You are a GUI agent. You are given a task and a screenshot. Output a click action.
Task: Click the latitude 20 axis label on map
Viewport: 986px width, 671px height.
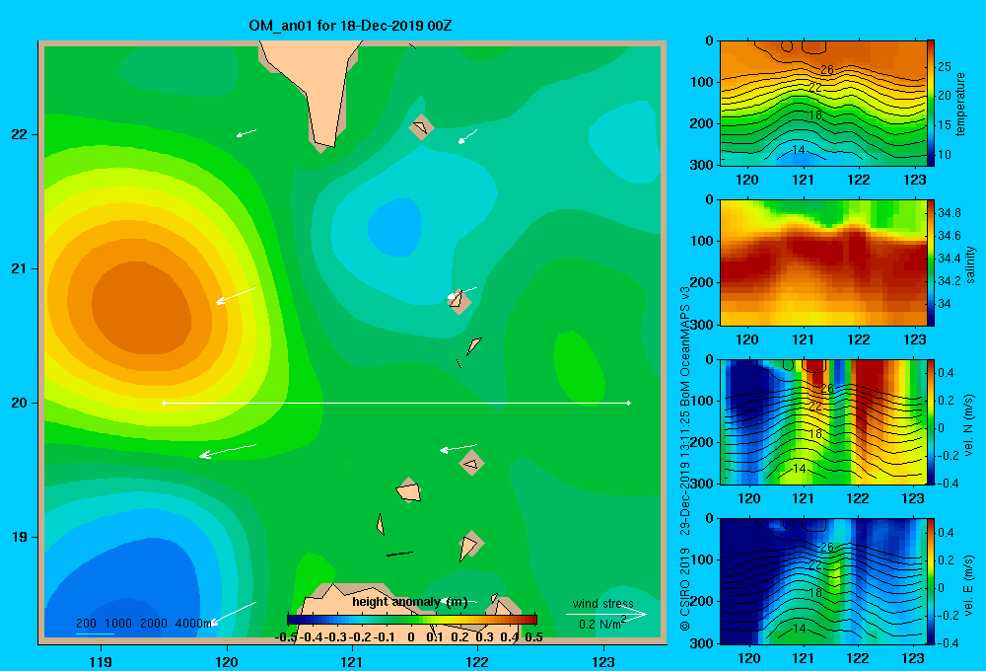pyautogui.click(x=20, y=403)
